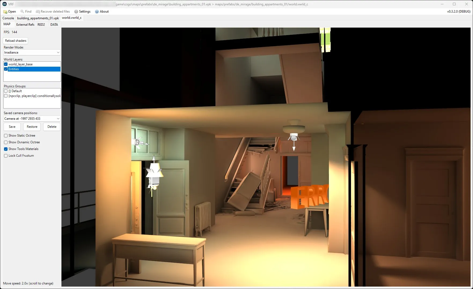Open the DATA tab
473x289 pixels.
54,24
